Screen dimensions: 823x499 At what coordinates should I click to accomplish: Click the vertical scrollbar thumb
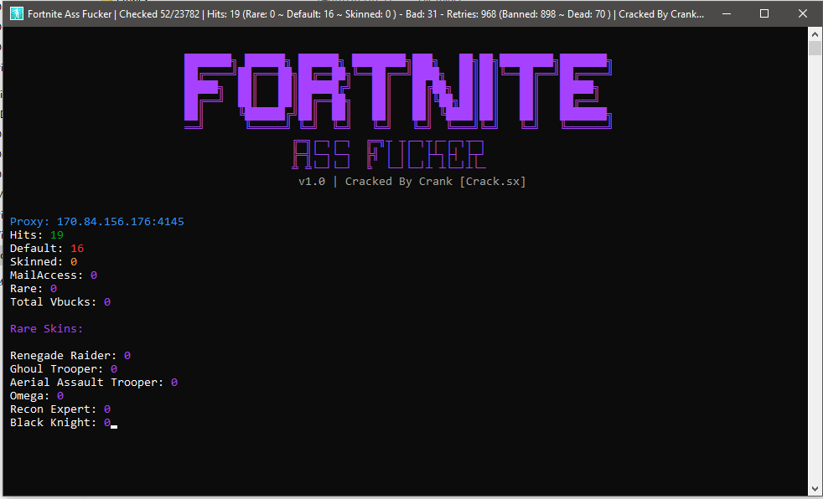[x=815, y=48]
